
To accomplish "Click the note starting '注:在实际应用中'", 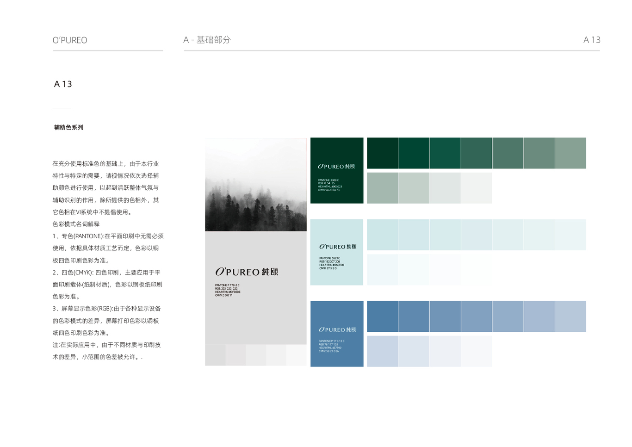I will (106, 345).
